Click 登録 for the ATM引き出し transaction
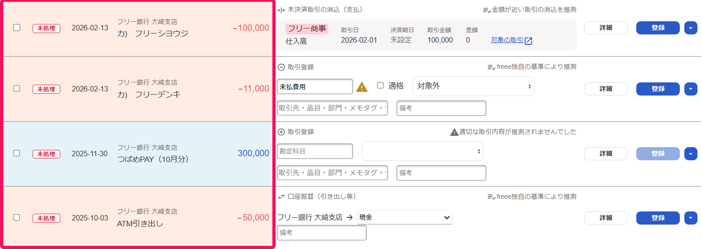This screenshot has height=249, width=702. coord(658,218)
